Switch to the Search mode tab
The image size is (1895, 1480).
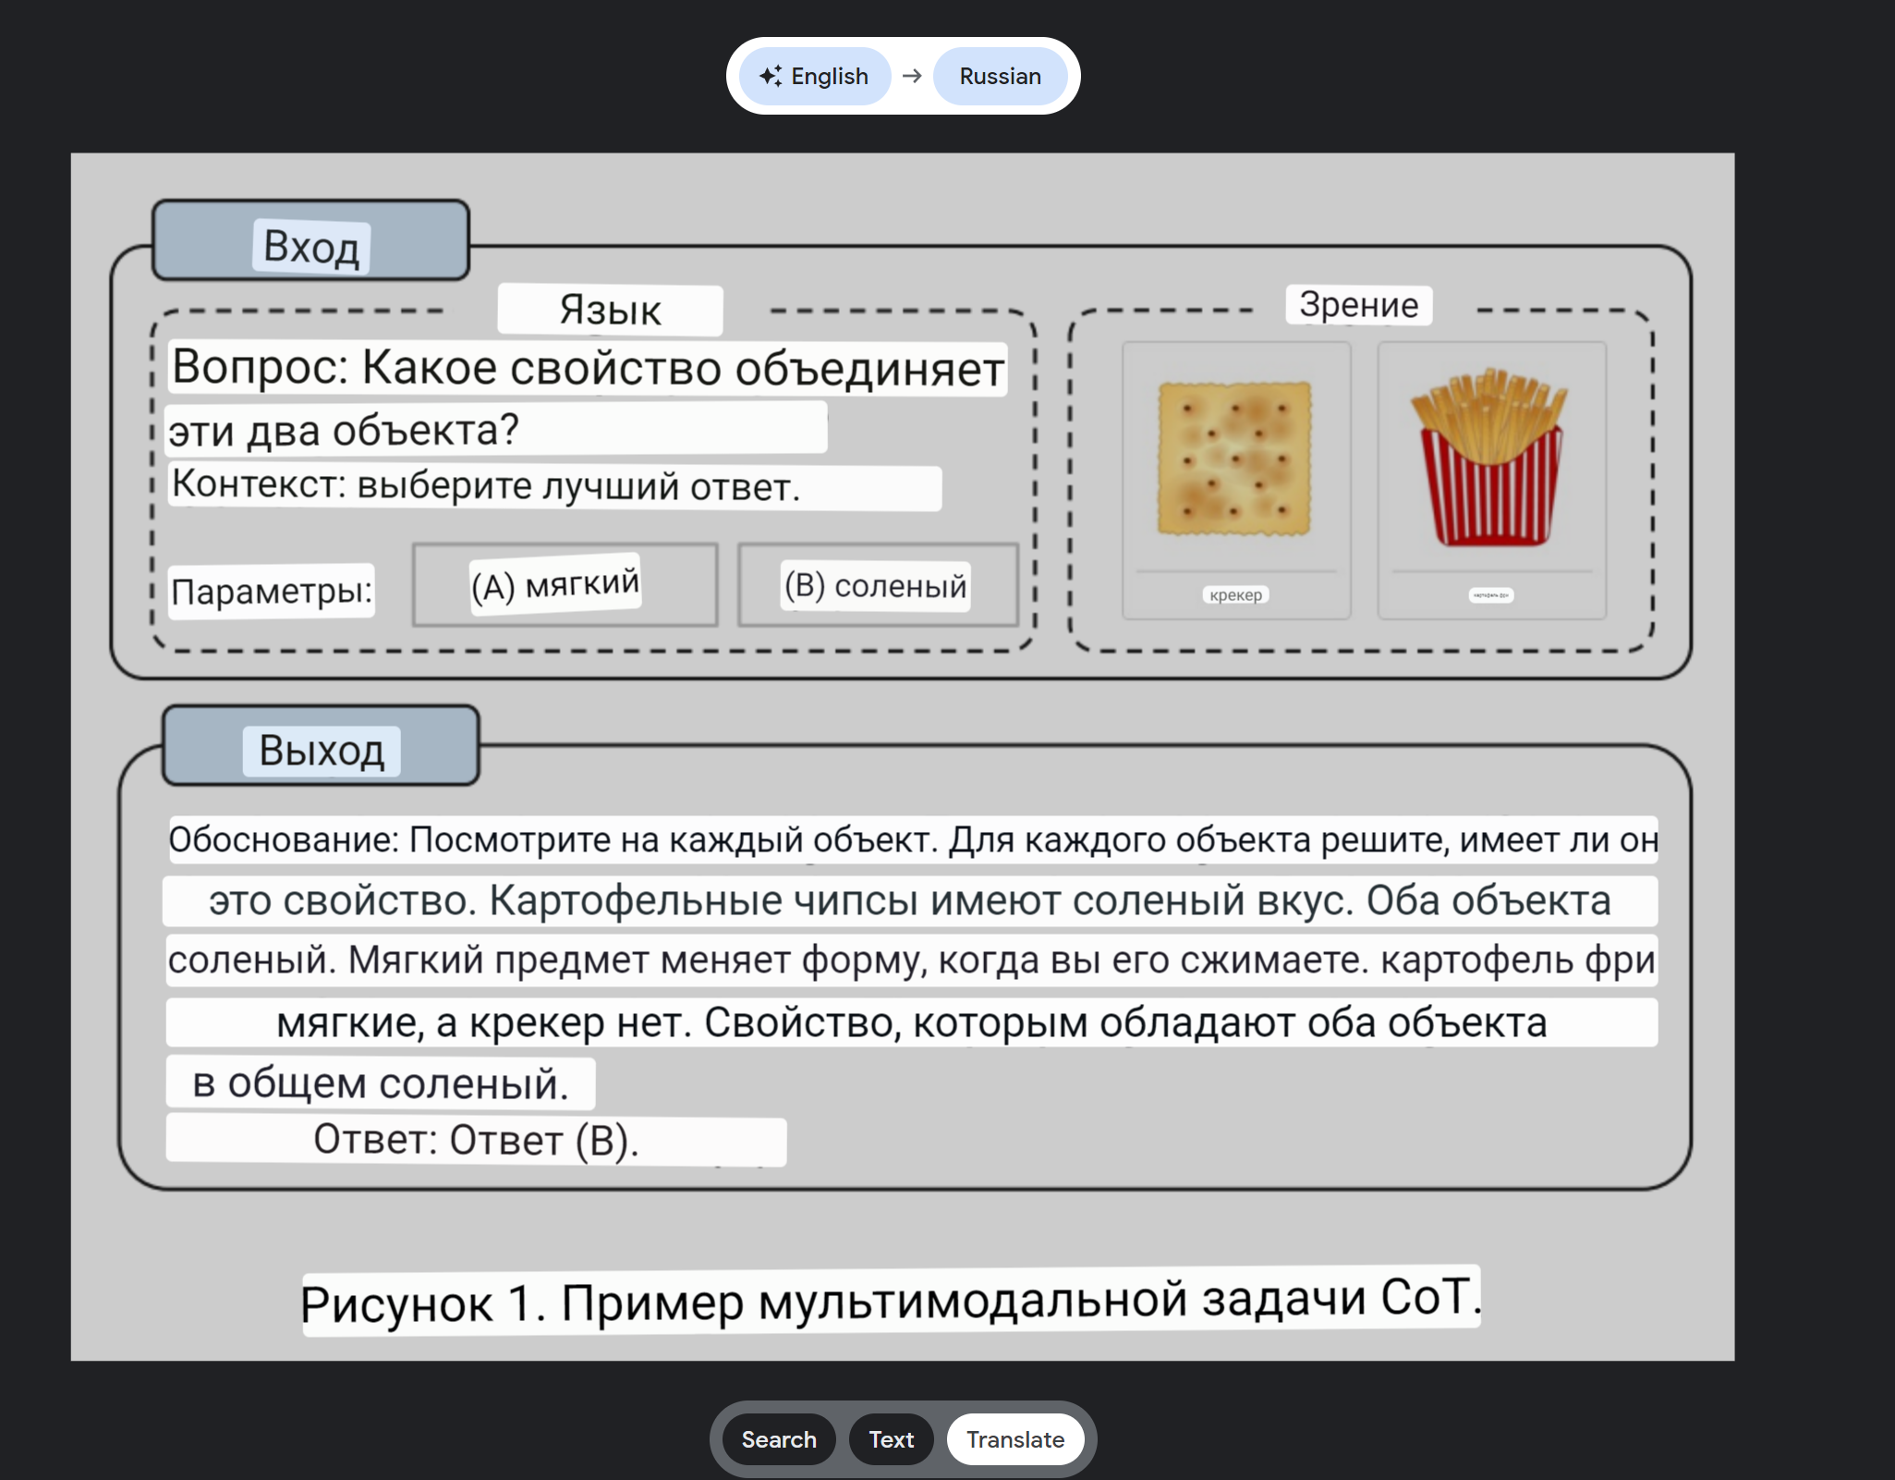click(779, 1439)
